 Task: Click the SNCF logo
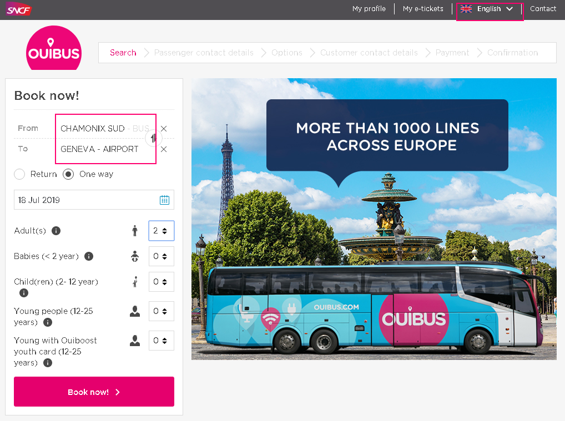[19, 9]
